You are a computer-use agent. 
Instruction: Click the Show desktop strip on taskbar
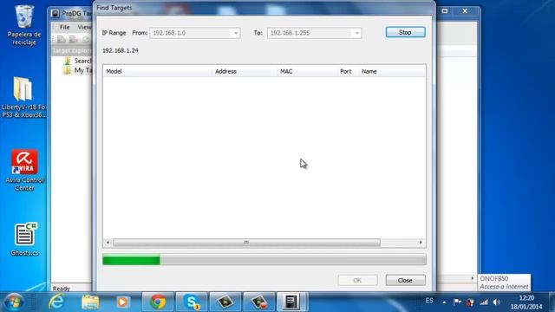(x=552, y=302)
